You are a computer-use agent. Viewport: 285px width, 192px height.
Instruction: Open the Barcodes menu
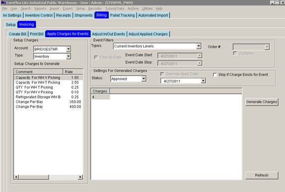click(x=95, y=8)
